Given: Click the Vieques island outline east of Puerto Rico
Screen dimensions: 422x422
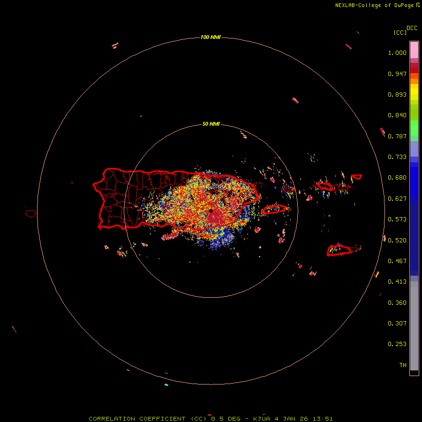Looking at the screenshot, I should 275,209.
